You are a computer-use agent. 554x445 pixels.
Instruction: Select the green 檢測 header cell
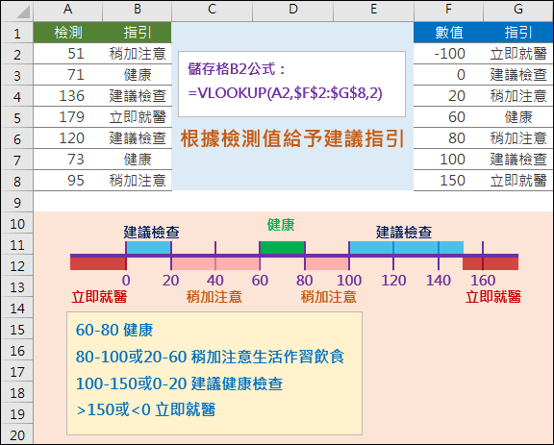click(68, 33)
